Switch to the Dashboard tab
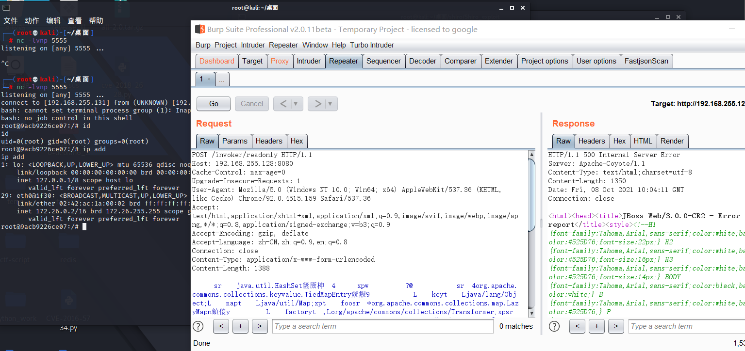The width and height of the screenshot is (745, 351). pos(217,61)
